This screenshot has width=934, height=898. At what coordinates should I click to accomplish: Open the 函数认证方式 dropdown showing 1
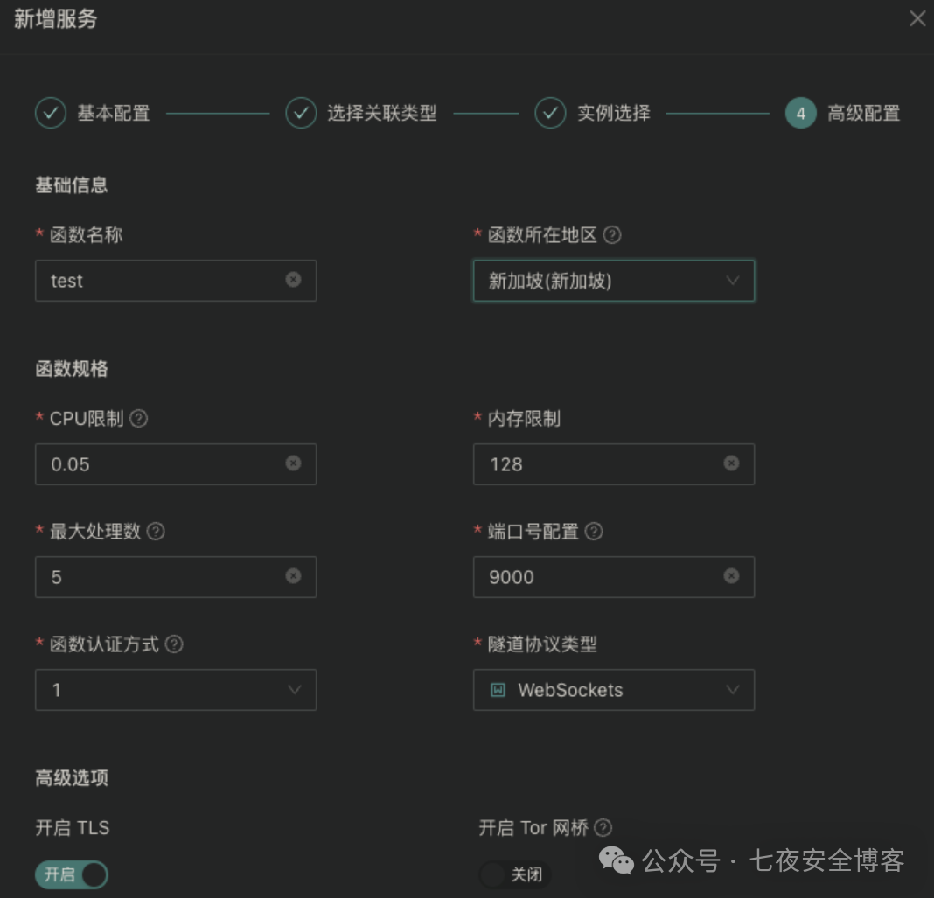click(176, 690)
